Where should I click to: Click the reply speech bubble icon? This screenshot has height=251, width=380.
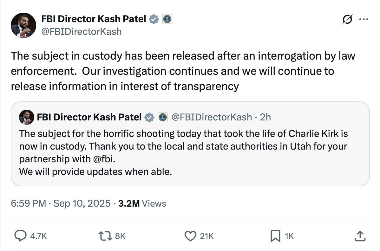point(20,236)
